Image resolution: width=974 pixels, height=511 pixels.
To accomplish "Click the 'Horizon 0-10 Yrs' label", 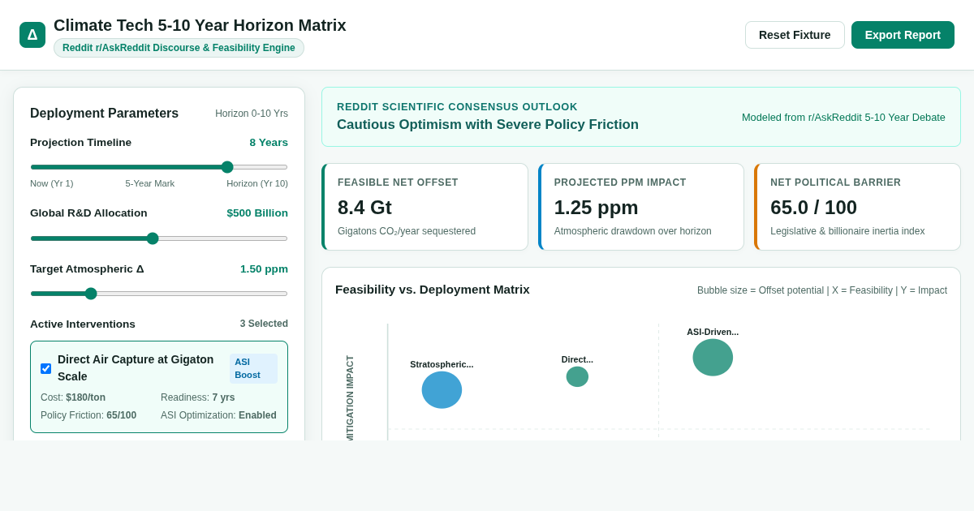I will click(252, 114).
